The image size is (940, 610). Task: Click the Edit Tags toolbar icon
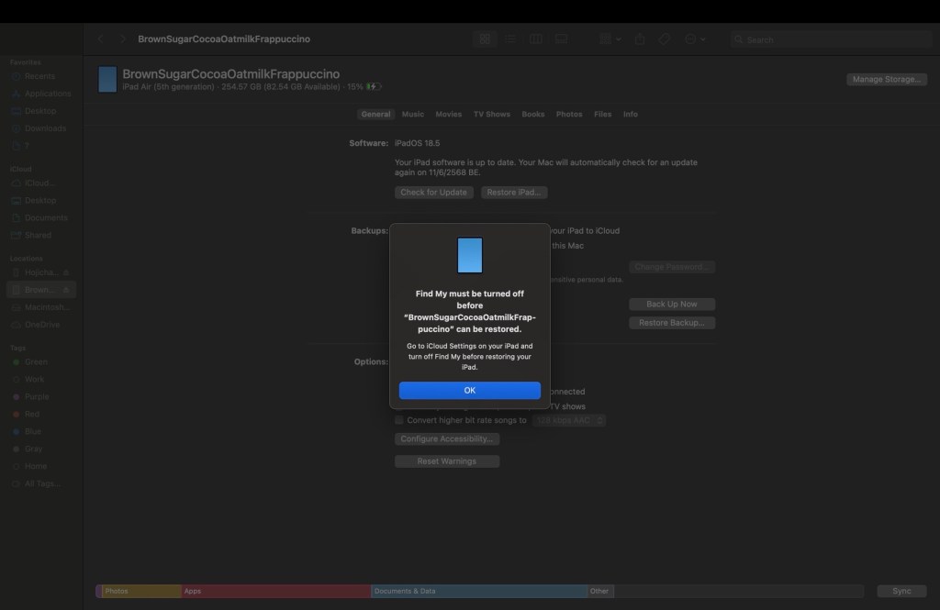click(x=666, y=39)
